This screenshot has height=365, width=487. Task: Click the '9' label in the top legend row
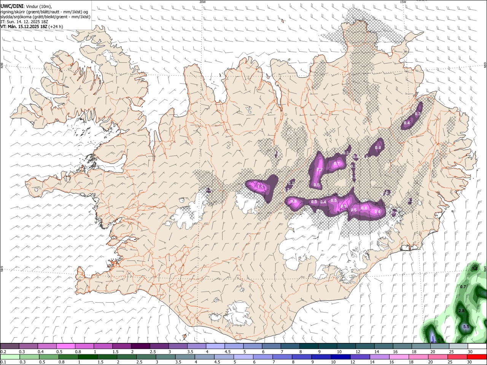tap(319, 352)
